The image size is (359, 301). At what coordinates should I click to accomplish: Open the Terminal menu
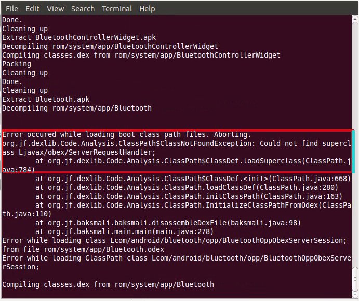tap(117, 9)
